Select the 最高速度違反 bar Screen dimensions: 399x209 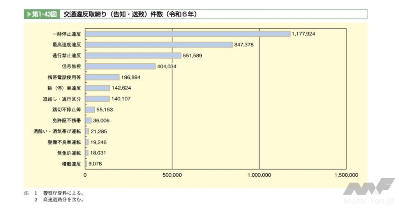(159, 45)
